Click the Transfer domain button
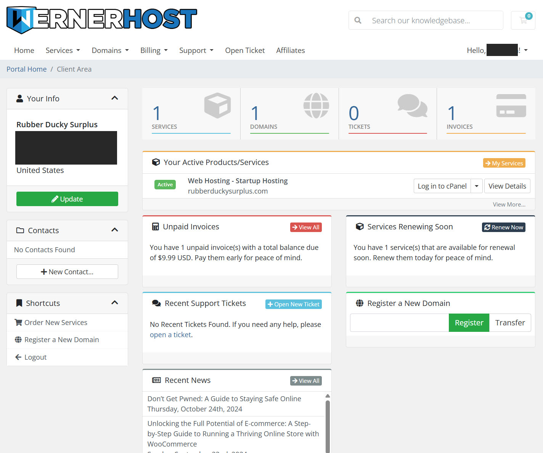The image size is (543, 453). [x=510, y=323]
